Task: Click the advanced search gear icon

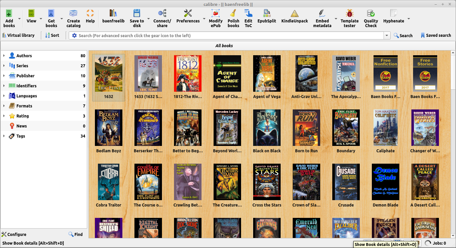Action: tap(74, 35)
